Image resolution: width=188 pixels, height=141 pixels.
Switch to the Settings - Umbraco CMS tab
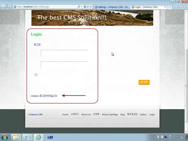click(112, 7)
